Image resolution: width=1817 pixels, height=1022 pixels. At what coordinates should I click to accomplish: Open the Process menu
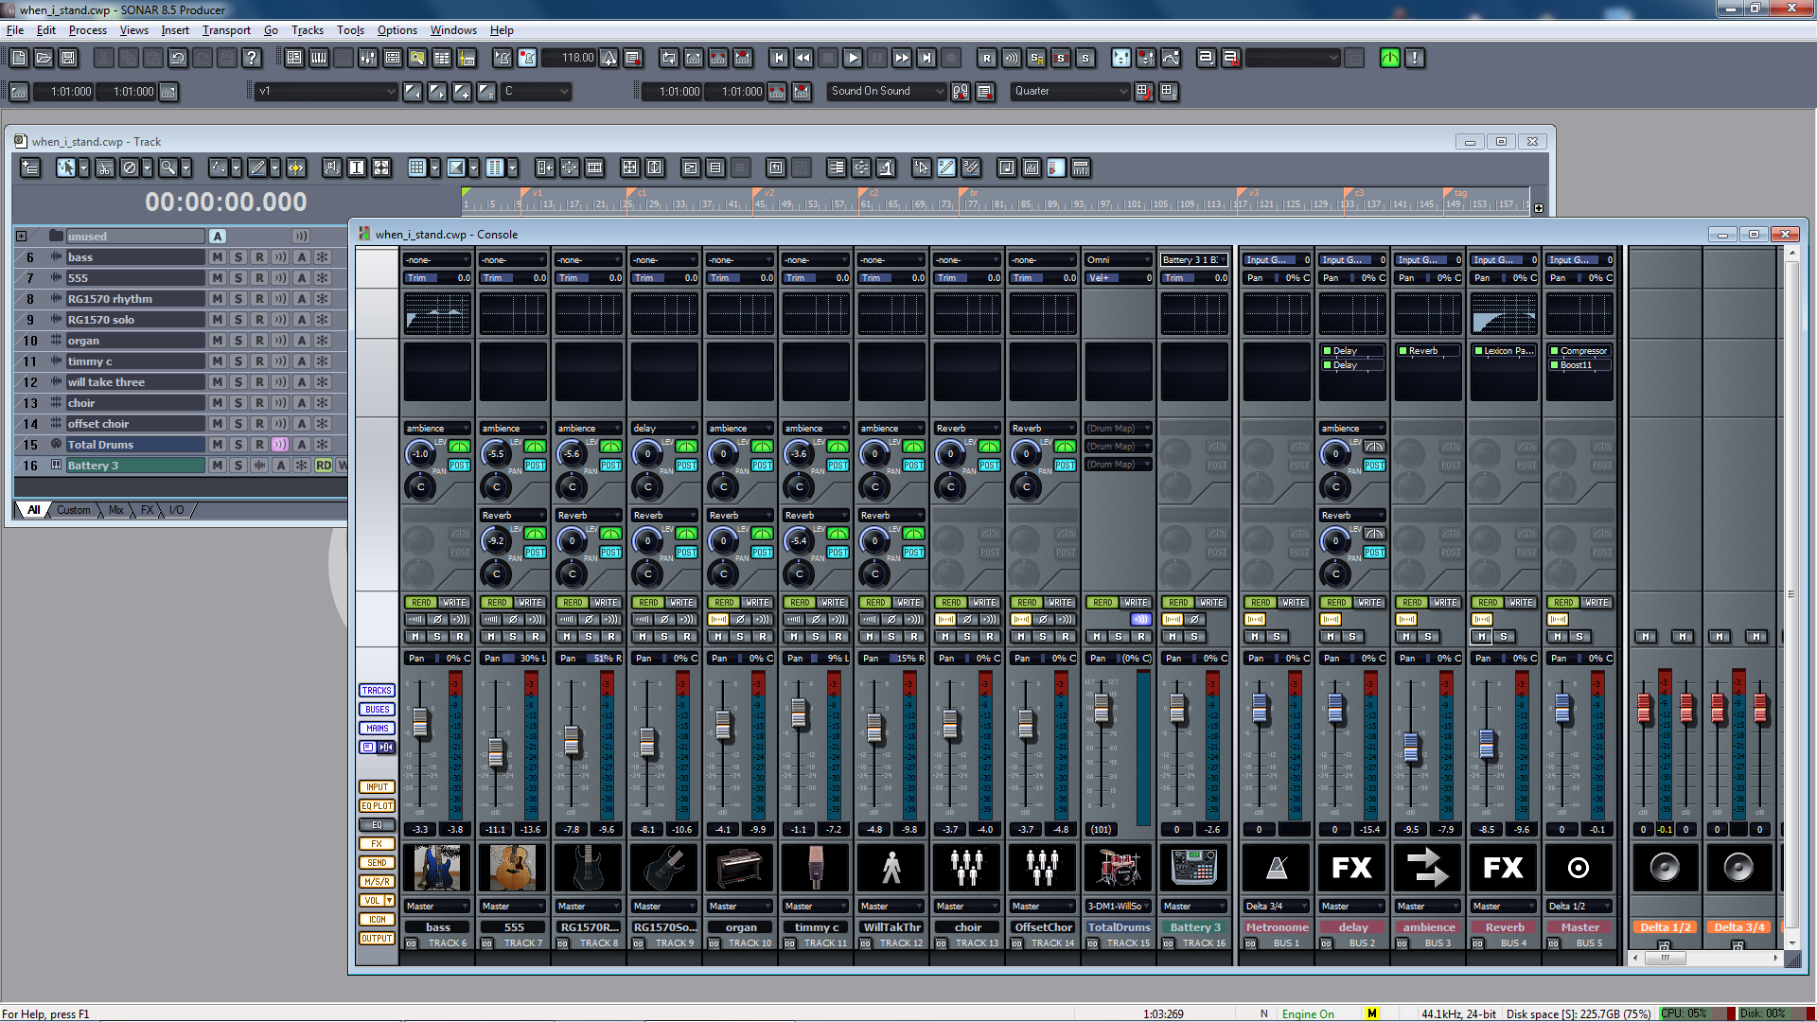click(88, 30)
